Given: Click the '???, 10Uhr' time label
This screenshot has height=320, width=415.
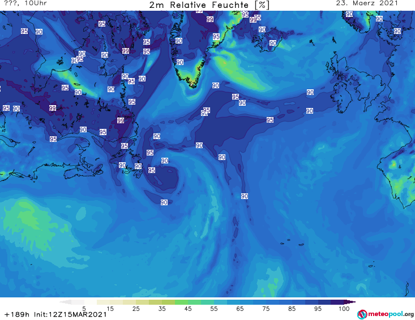Looking at the screenshot, I should [25, 3].
